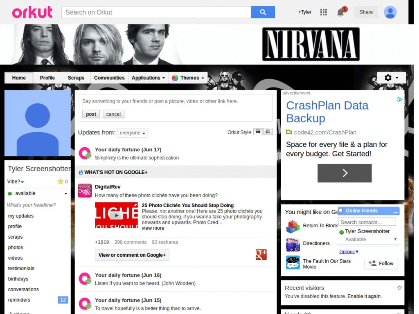419x314 pixels.
Task: Open photos in sidebar
Action: [x=16, y=247]
